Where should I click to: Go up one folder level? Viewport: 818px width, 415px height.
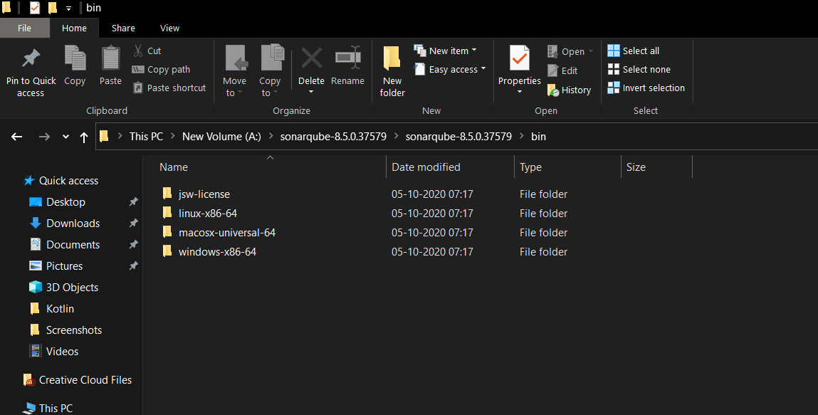tap(84, 137)
